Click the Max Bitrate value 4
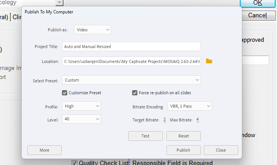This screenshot has height=165, width=277. [197, 120]
